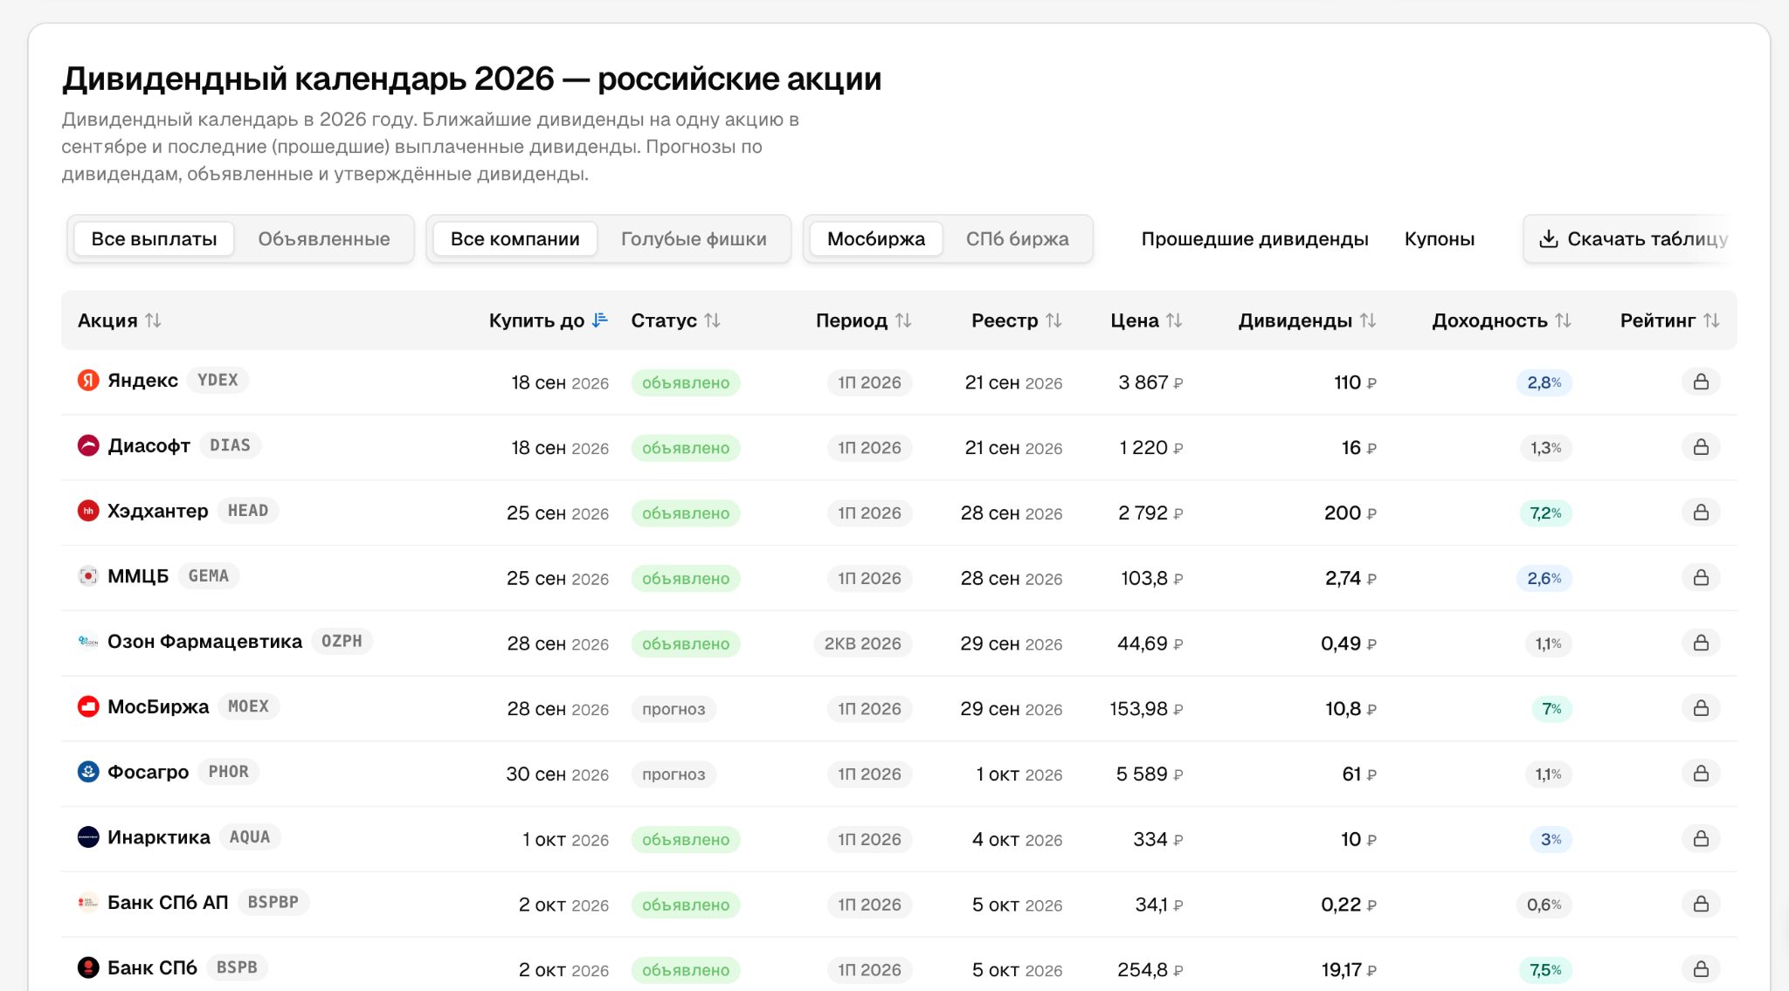This screenshot has height=991, width=1789.
Task: Click the 5 589 ₽ price cell
Action: point(1150,774)
